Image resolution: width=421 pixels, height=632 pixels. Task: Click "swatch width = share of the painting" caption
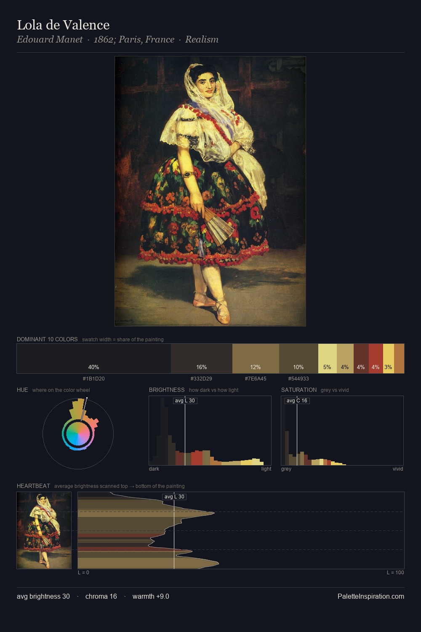[x=123, y=340]
